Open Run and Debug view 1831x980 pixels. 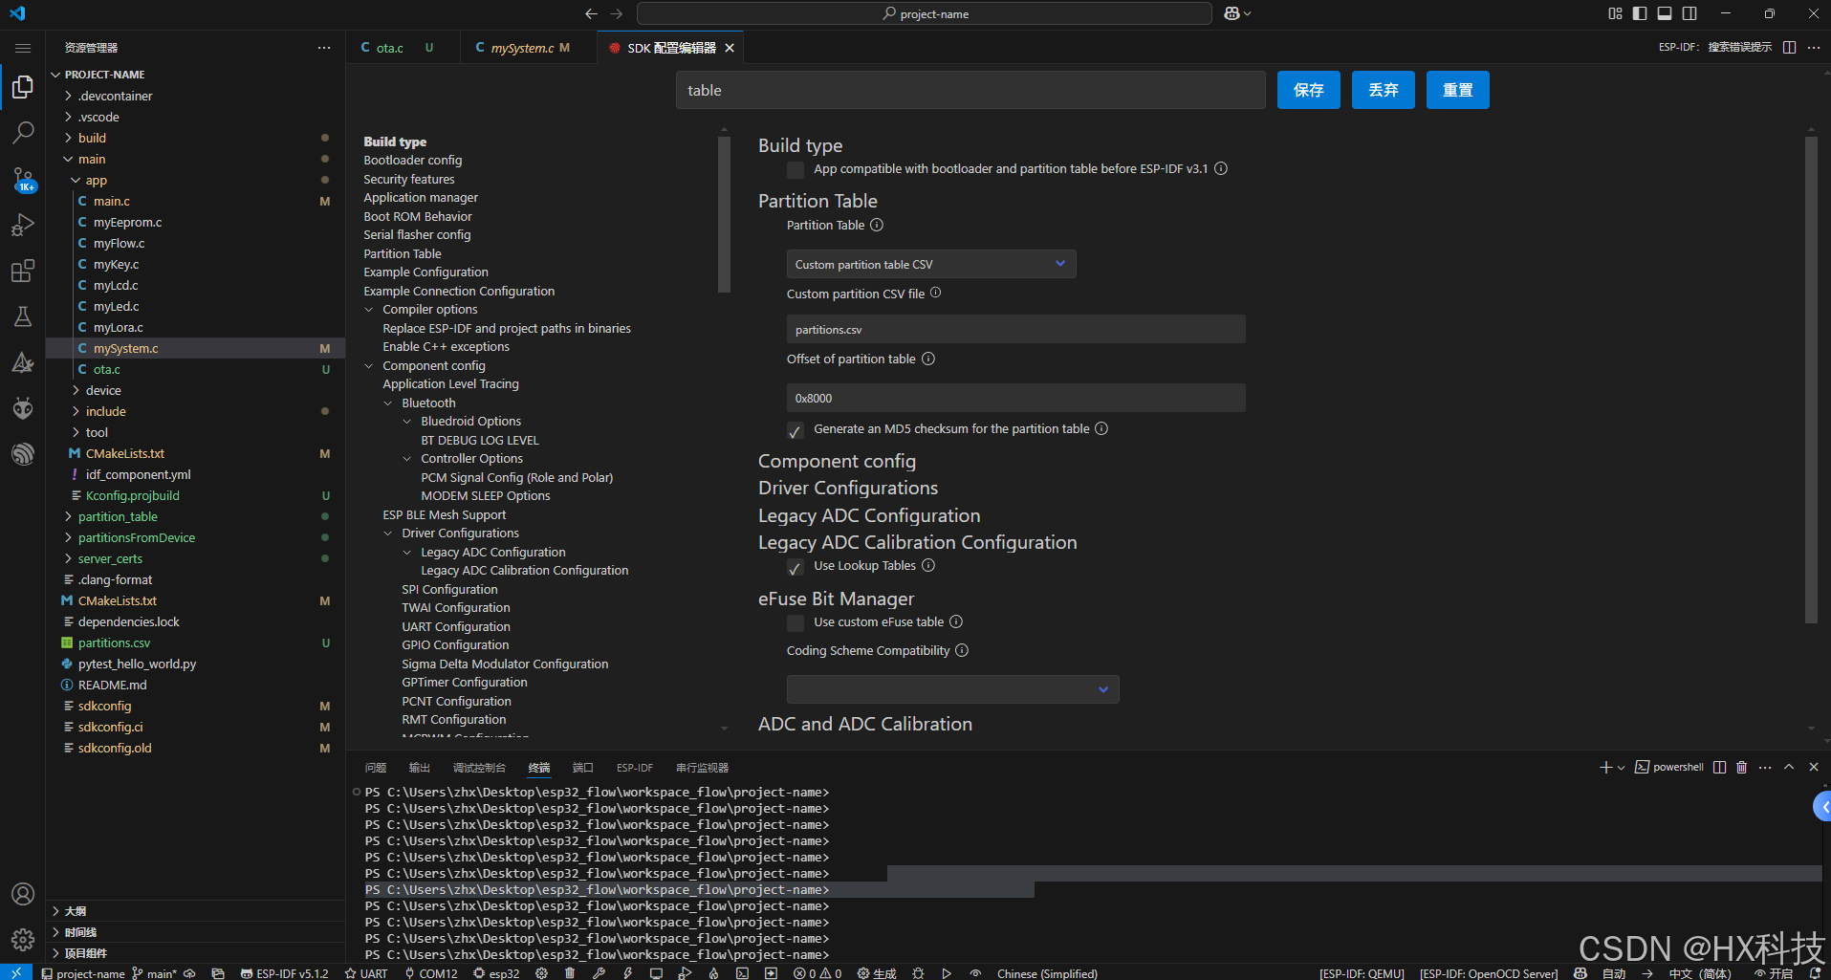23,225
